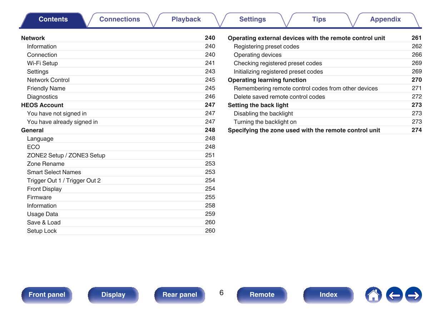This screenshot has height=312, width=443.
Task: Go to next page with right arrow
Action: click(x=413, y=295)
